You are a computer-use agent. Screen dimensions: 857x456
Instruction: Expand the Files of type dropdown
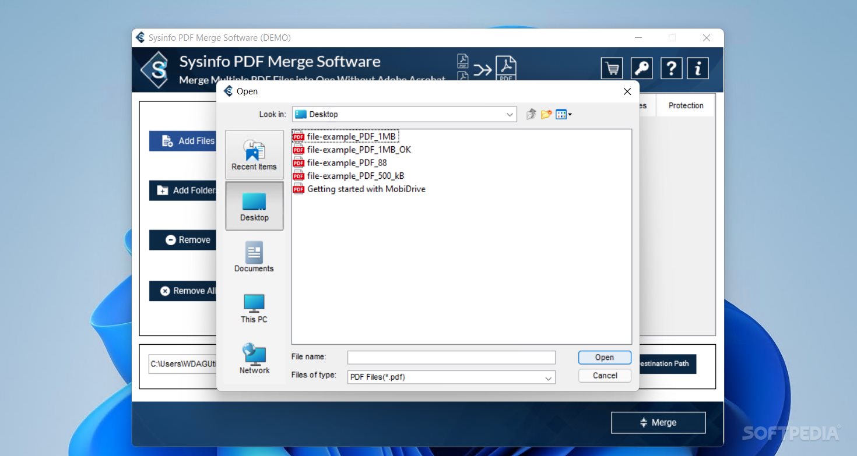pos(548,377)
